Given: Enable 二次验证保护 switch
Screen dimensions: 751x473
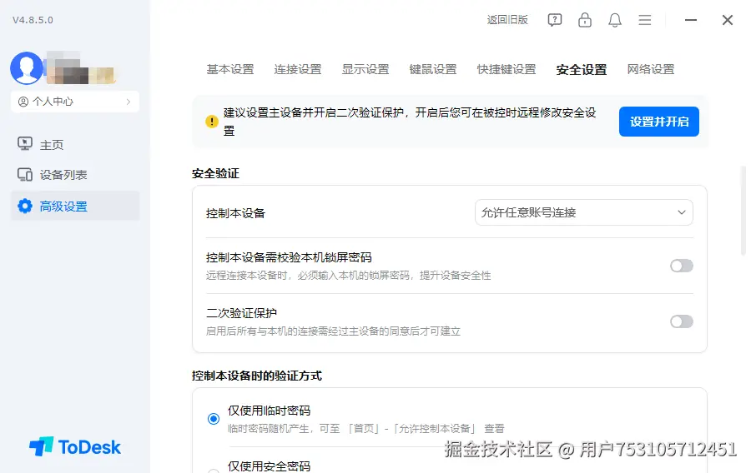Looking at the screenshot, I should pos(682,321).
